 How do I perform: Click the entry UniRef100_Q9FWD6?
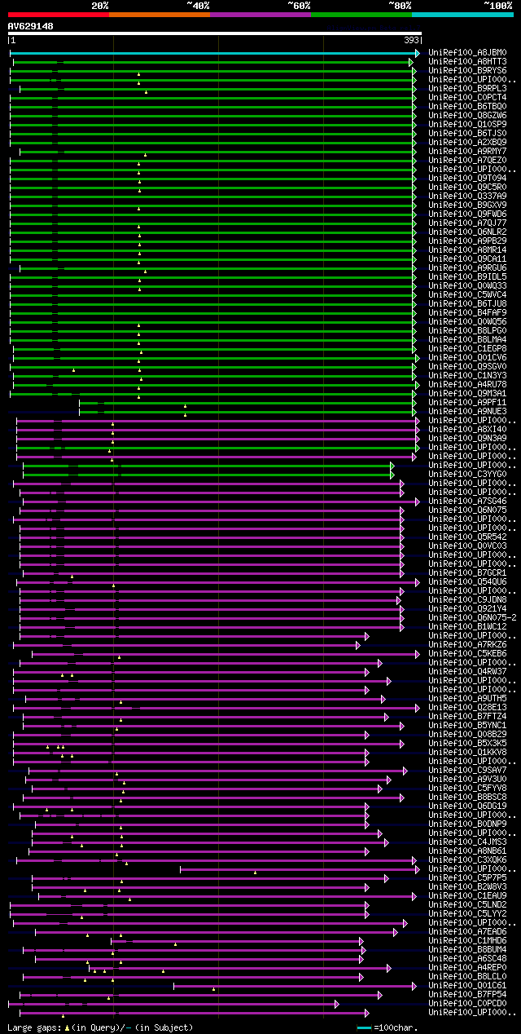click(x=468, y=214)
